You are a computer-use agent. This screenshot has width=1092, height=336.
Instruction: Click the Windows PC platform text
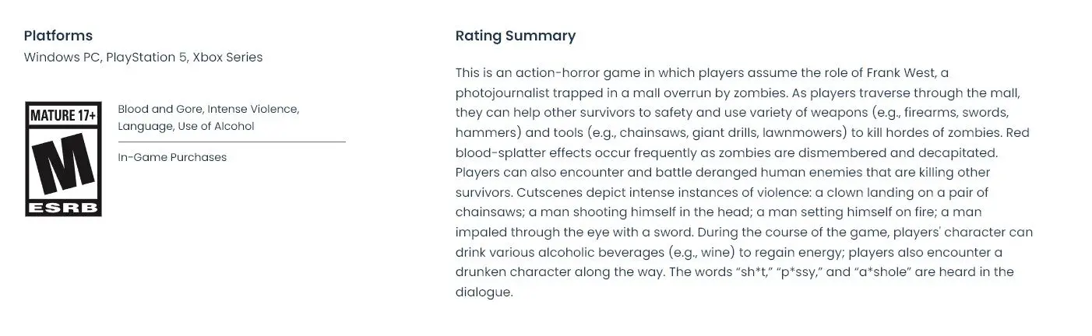(62, 58)
